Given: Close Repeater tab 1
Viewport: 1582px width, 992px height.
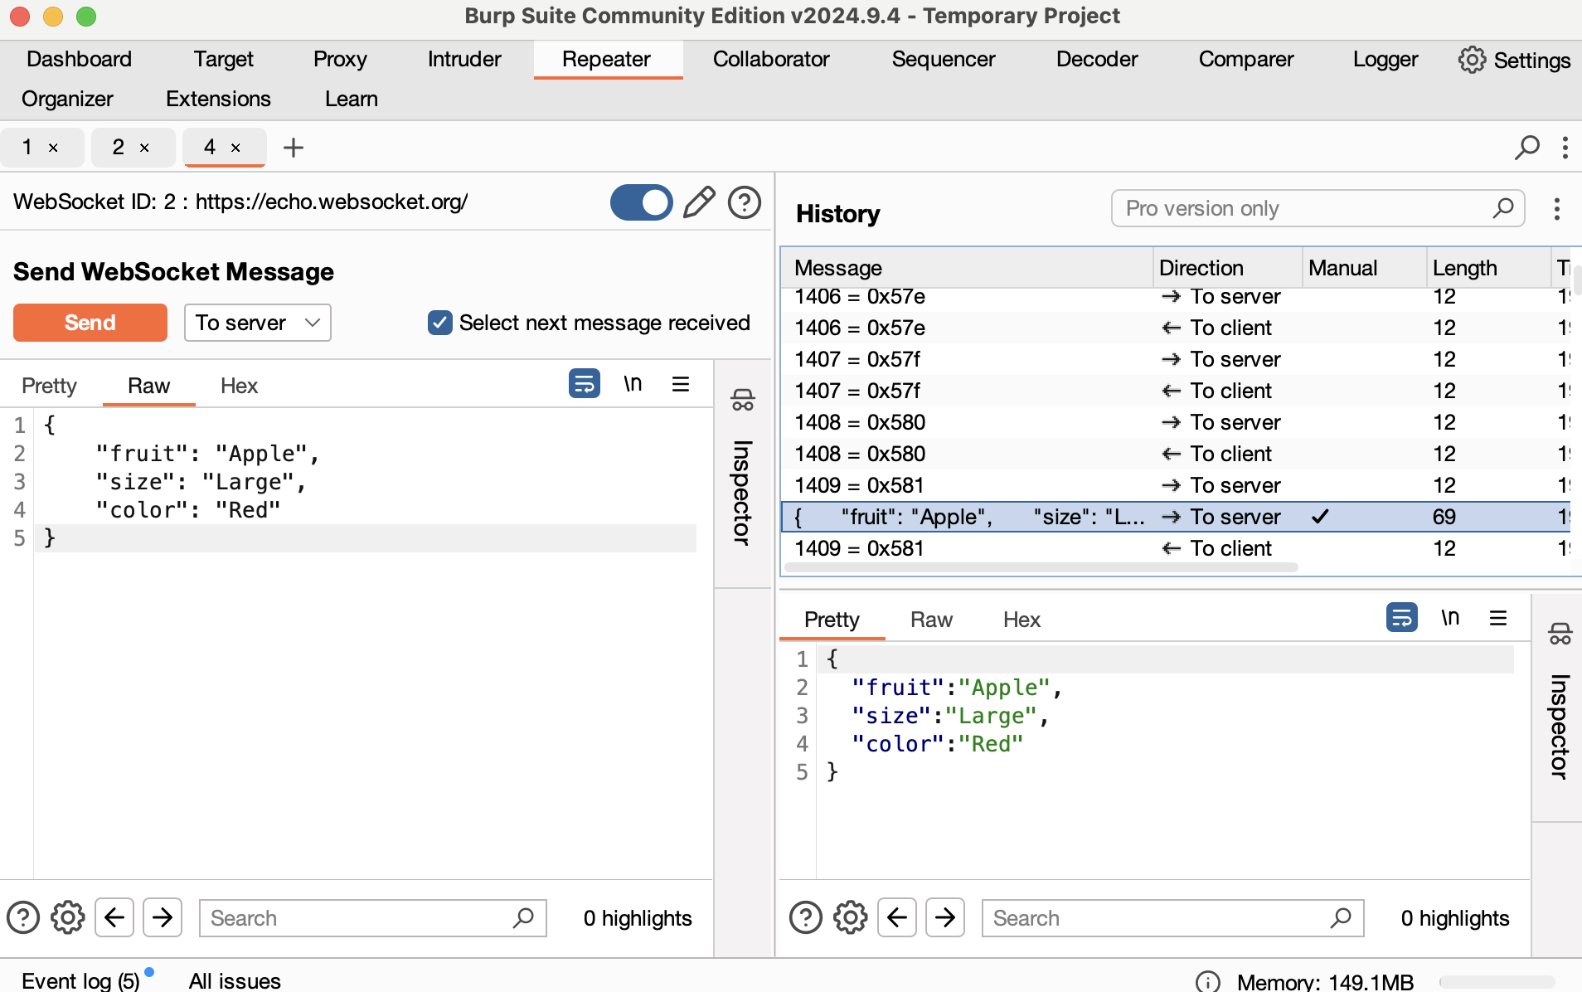Looking at the screenshot, I should click(53, 148).
